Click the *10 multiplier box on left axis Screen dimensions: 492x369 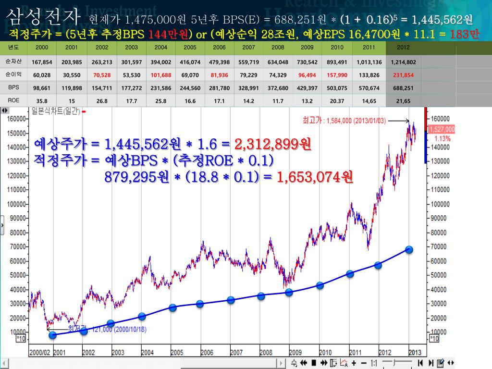(x=21, y=339)
